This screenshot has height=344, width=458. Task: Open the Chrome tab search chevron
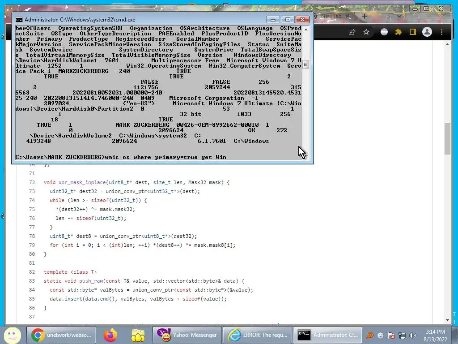click(399, 17)
